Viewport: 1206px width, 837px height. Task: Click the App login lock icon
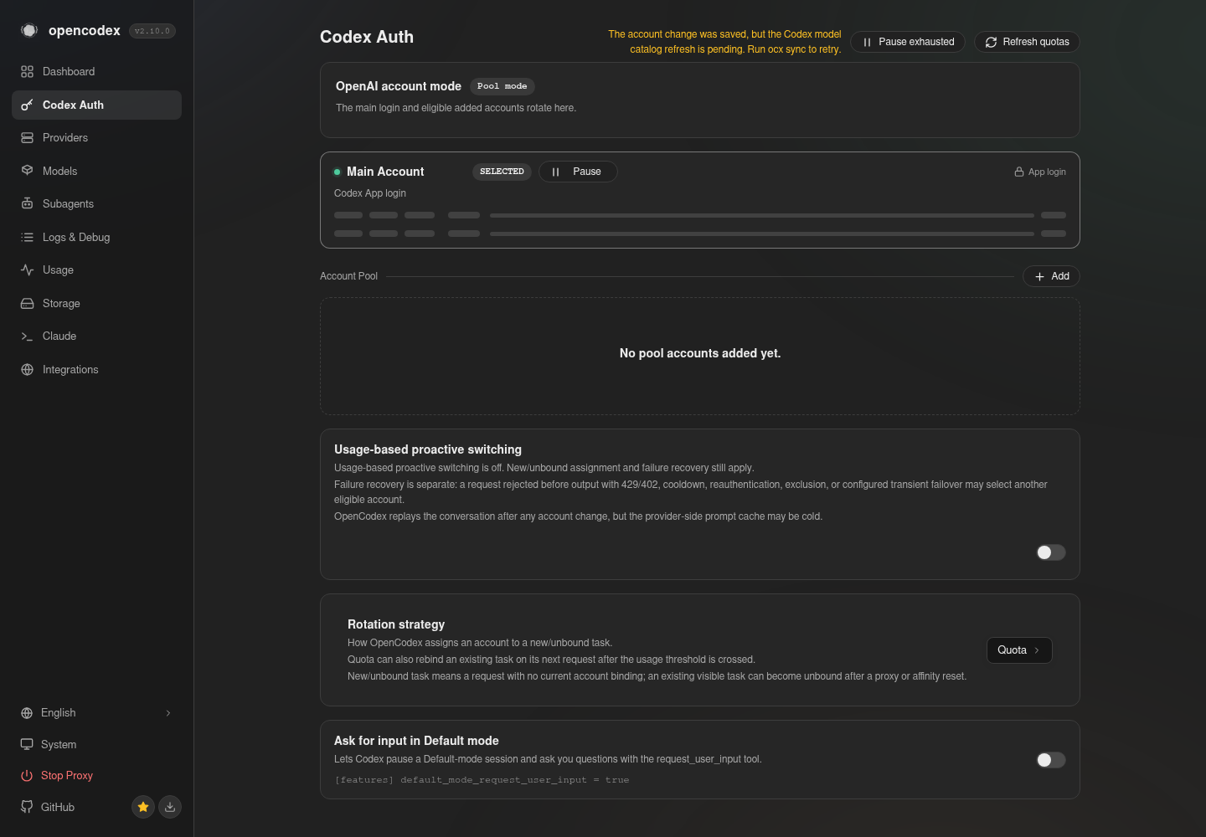tap(1019, 172)
